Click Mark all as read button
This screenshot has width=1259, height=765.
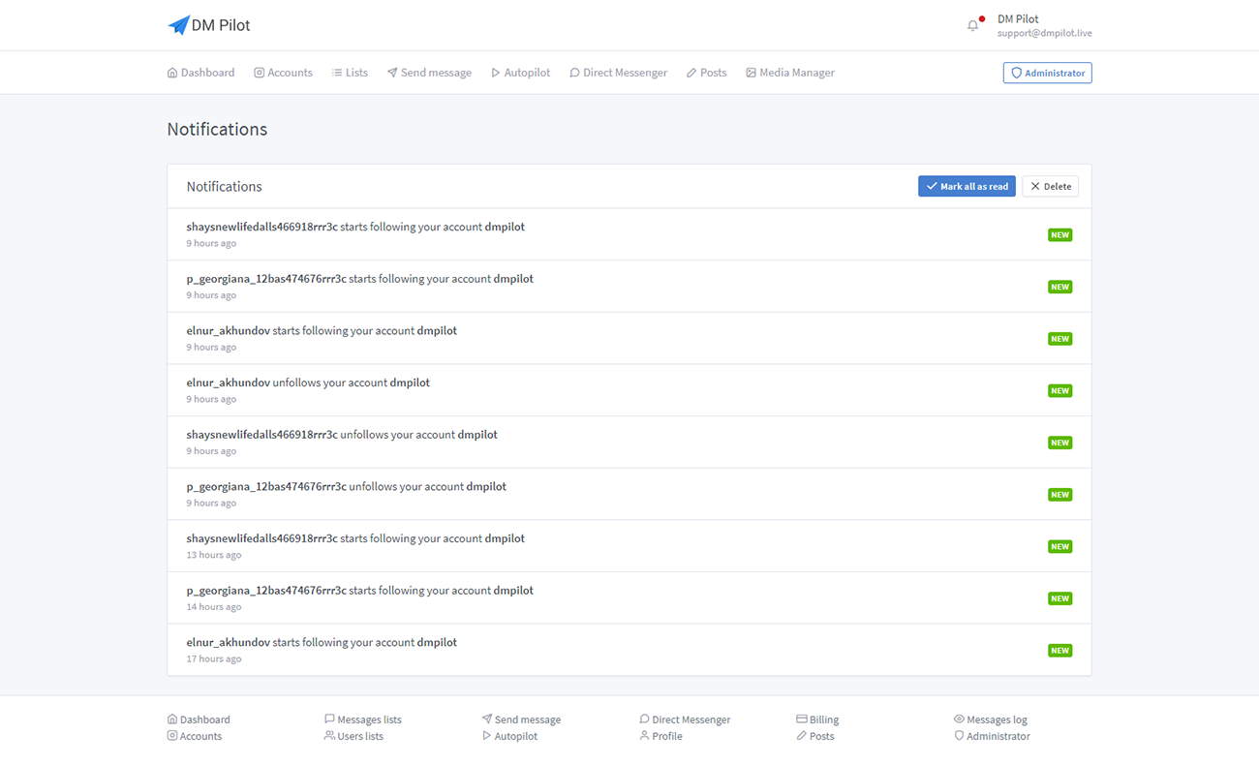coord(967,186)
